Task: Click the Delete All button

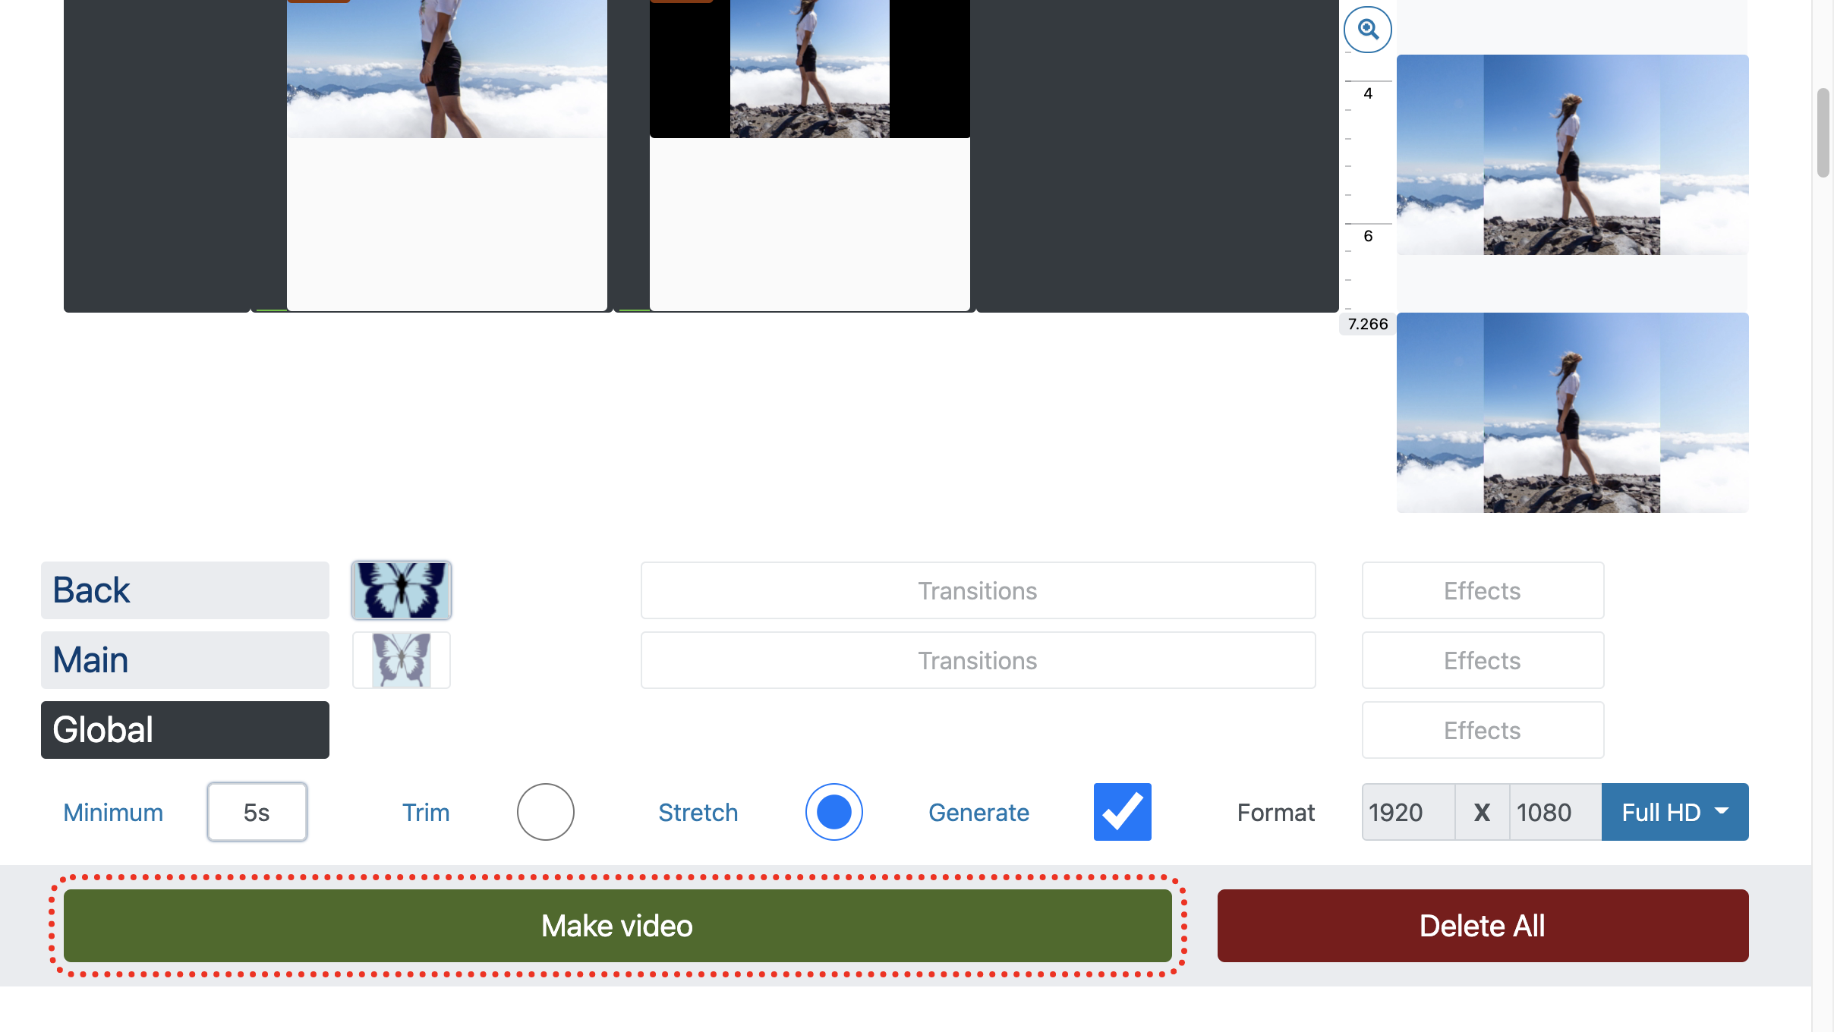Action: pyautogui.click(x=1483, y=925)
